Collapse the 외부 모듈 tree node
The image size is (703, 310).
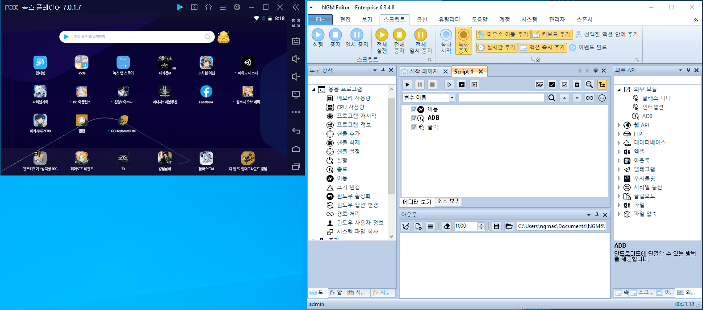[x=619, y=90]
